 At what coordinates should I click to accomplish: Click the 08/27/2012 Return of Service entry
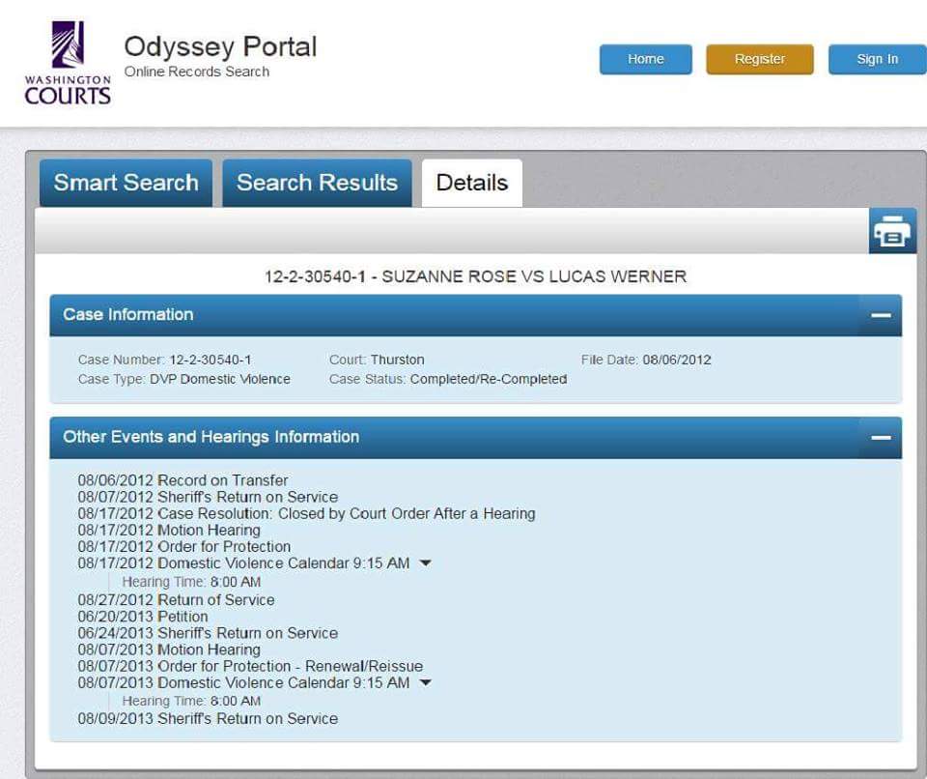pyautogui.click(x=176, y=599)
